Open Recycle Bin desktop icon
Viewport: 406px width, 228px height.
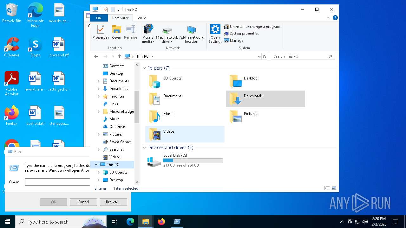click(12, 13)
